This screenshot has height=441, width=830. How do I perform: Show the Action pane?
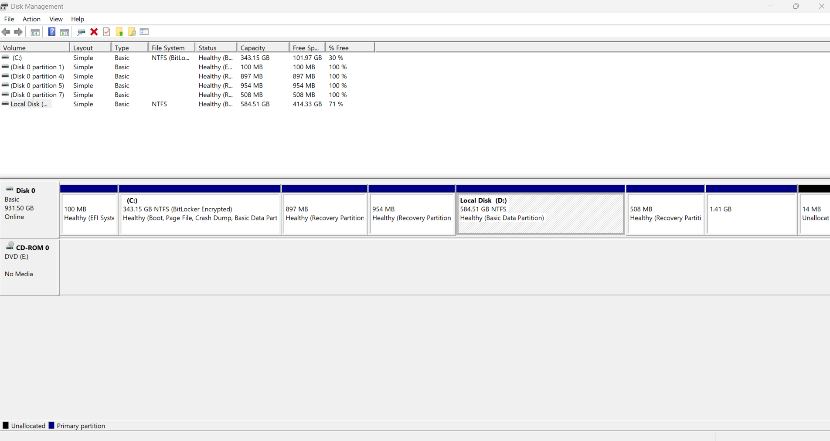[65, 32]
